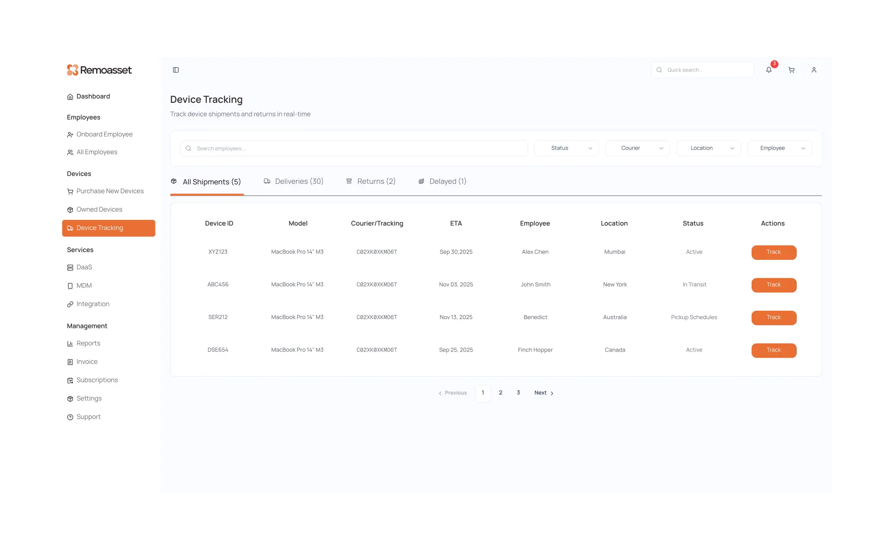Switch to the Delayed (1) tab
The image size is (878, 550).
pos(443,181)
